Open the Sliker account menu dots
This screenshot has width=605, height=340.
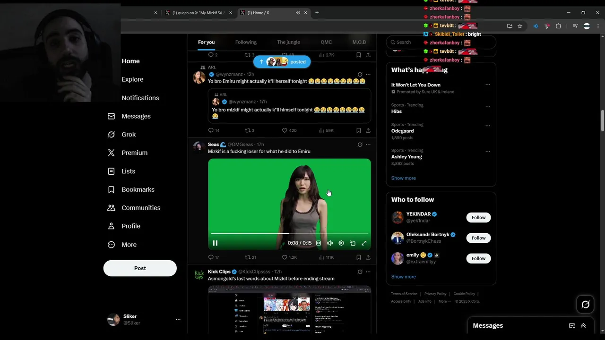178,320
